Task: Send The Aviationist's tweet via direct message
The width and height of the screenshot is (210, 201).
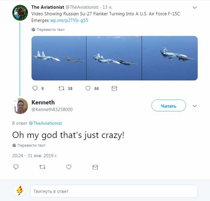Action: pos(114,88)
